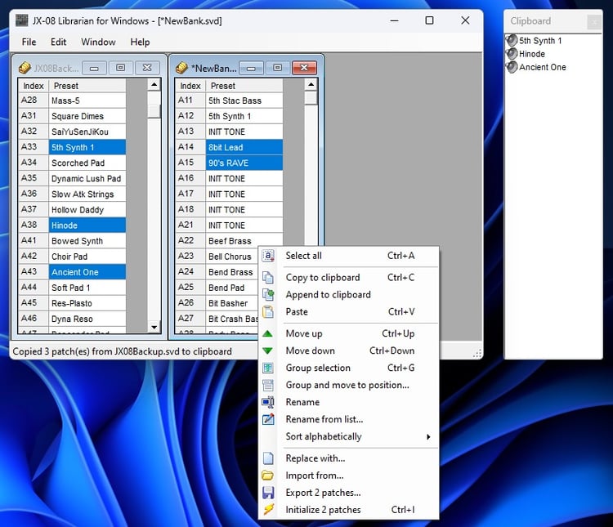The height and width of the screenshot is (527, 613).
Task: Choose Group and move to position entry
Action: point(349,385)
